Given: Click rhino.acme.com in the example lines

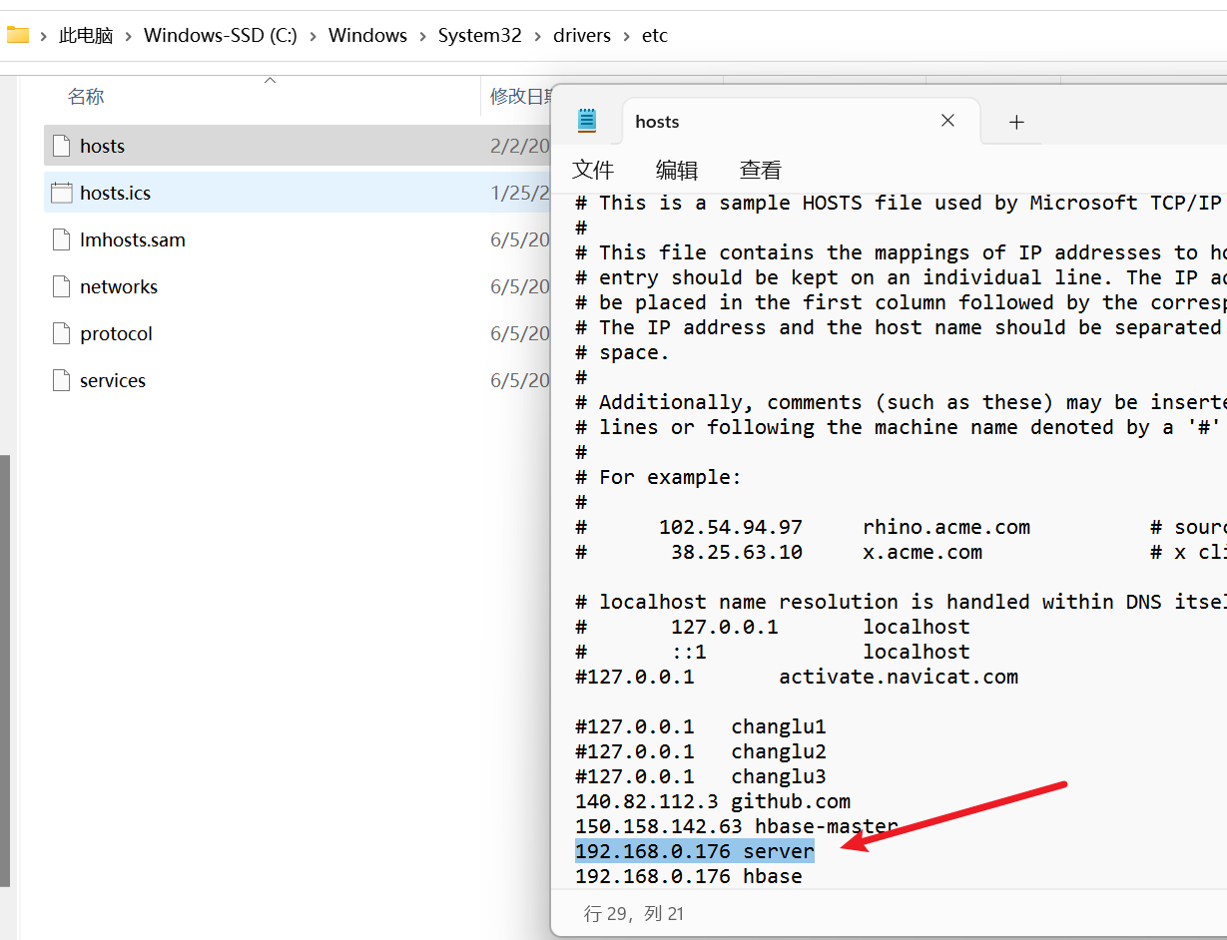Looking at the screenshot, I should [x=946, y=527].
